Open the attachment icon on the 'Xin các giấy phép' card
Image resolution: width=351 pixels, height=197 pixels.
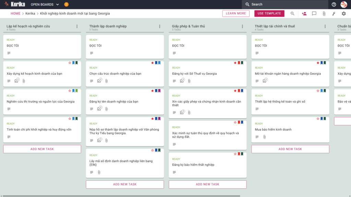point(189,113)
